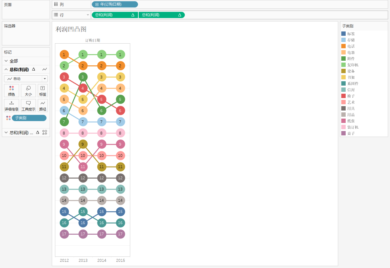Click the chart title 利润凹凸图

pyautogui.click(x=71, y=29)
